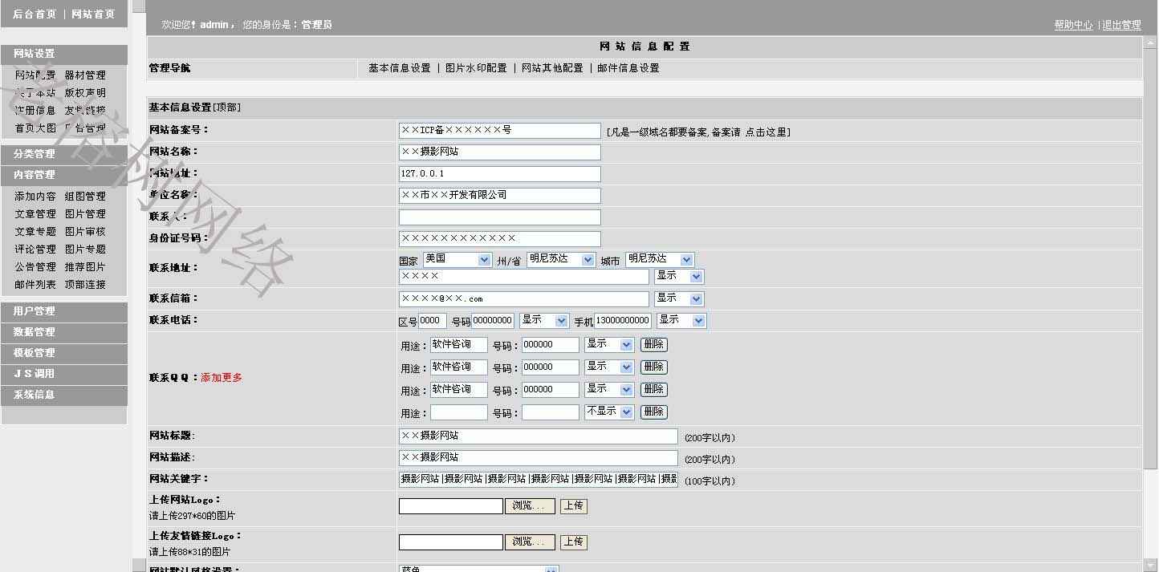Open 后台首页 link at top left
This screenshot has height=572, width=1159.
[x=35, y=14]
